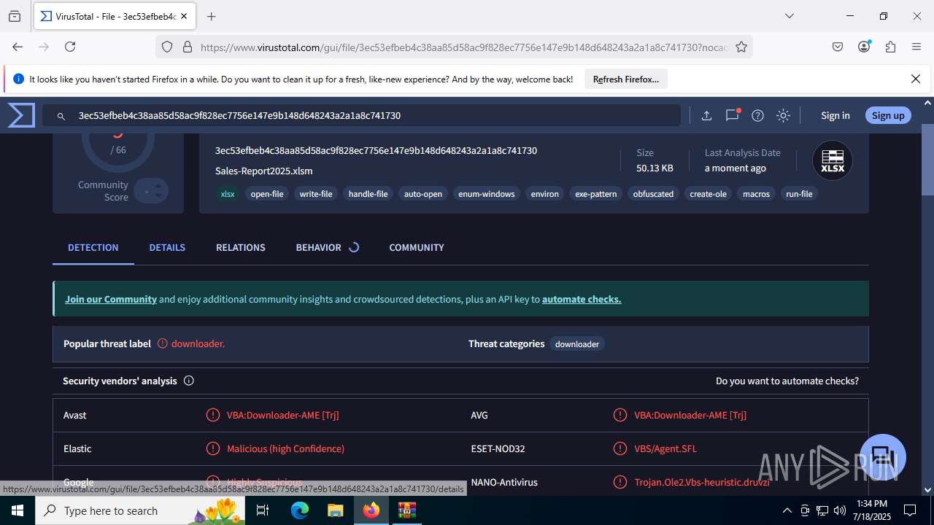Click the open-file tag

pos(267,194)
